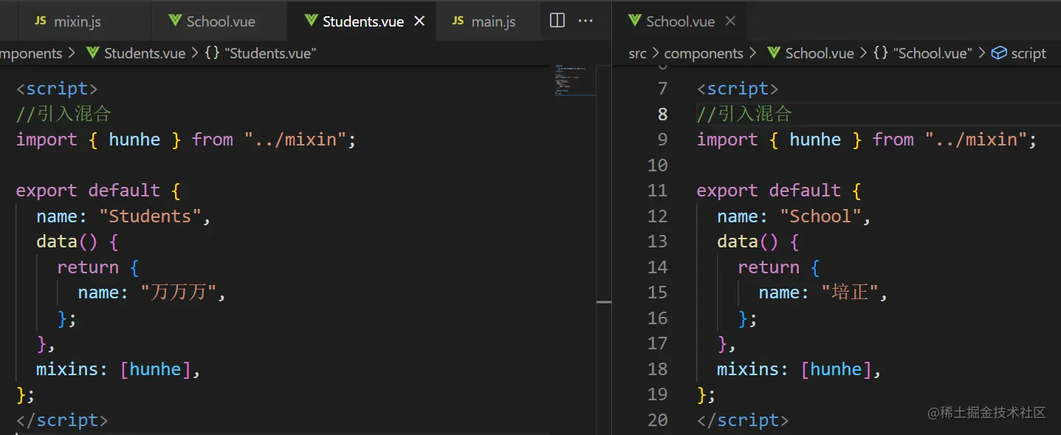The height and width of the screenshot is (435, 1061).
Task: Click the JS icon on mixin.js tab
Action: (41, 21)
